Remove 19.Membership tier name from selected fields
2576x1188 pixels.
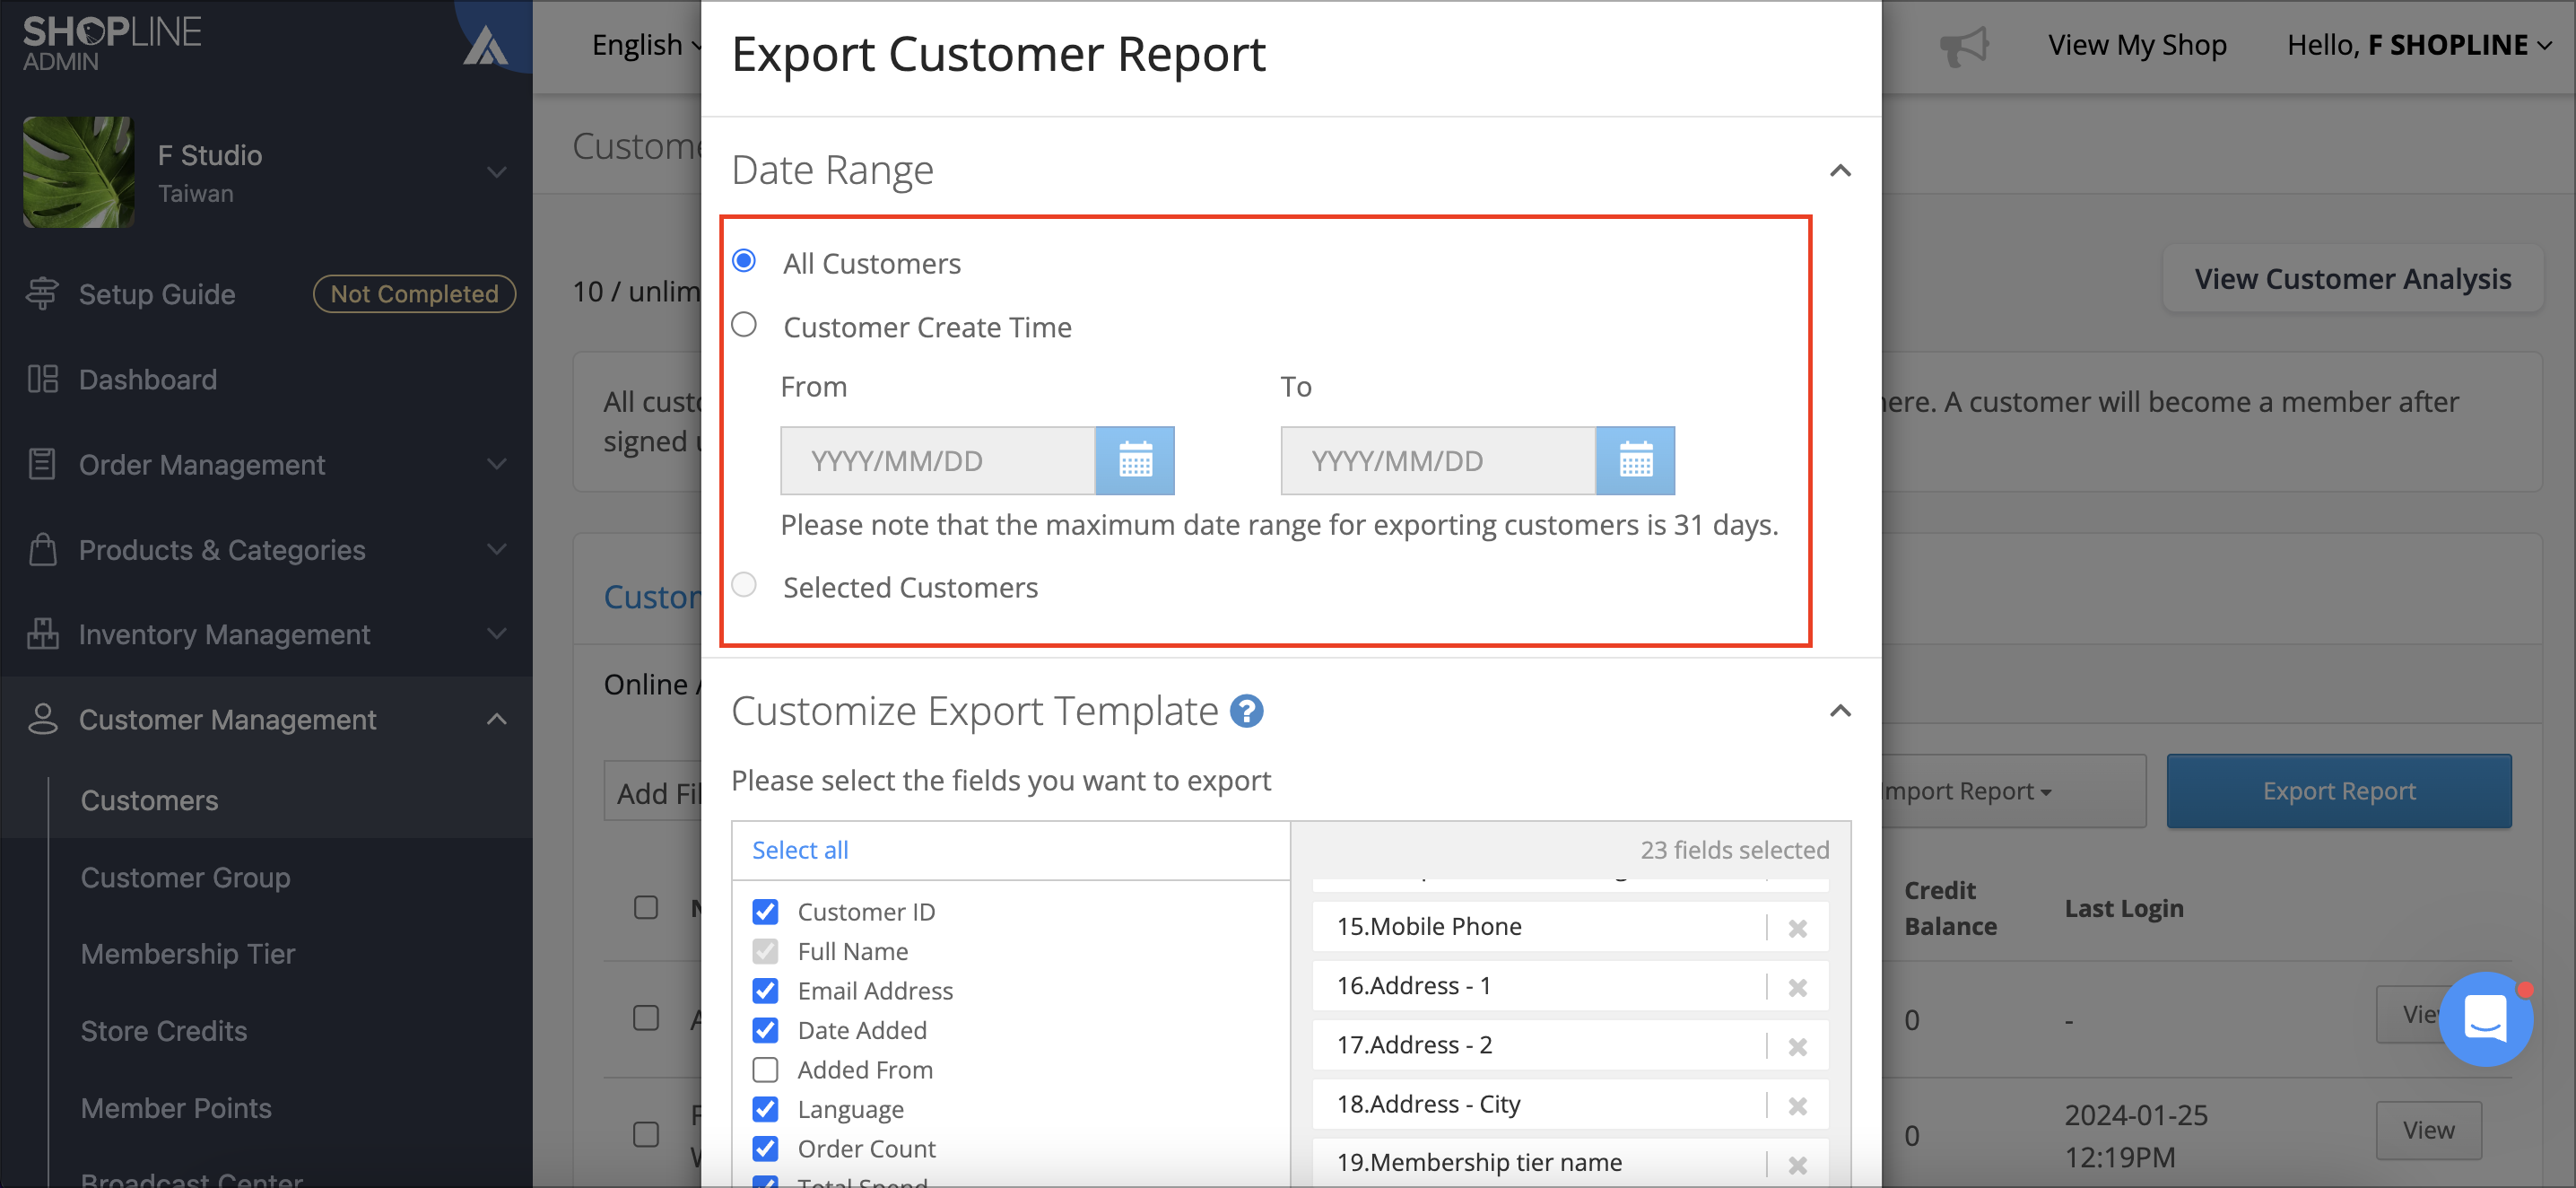1797,1164
